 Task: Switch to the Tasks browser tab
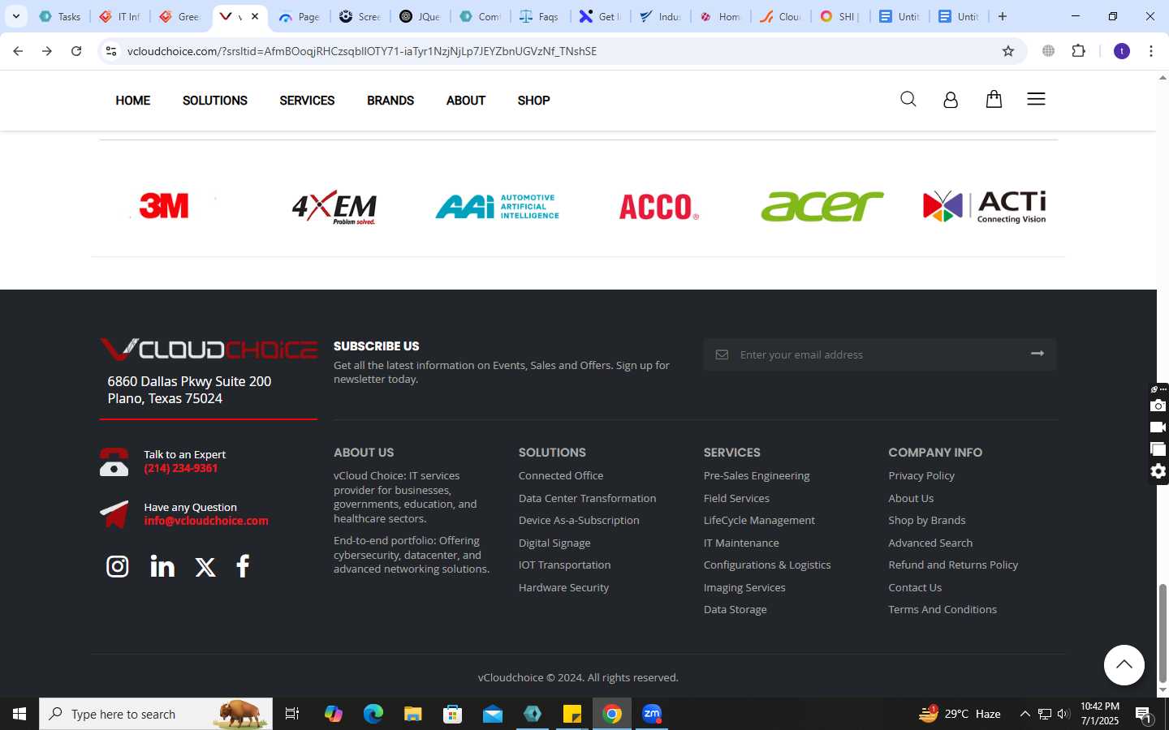(x=60, y=16)
